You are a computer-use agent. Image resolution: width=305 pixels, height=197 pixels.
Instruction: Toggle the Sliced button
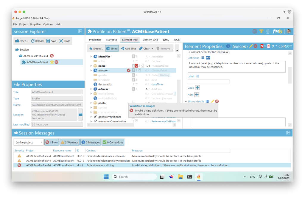point(112,49)
